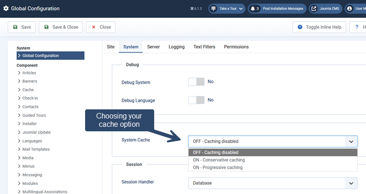Image resolution: width=366 pixels, height=194 pixels.
Task: Switch to the Logging tab
Action: [x=177, y=47]
